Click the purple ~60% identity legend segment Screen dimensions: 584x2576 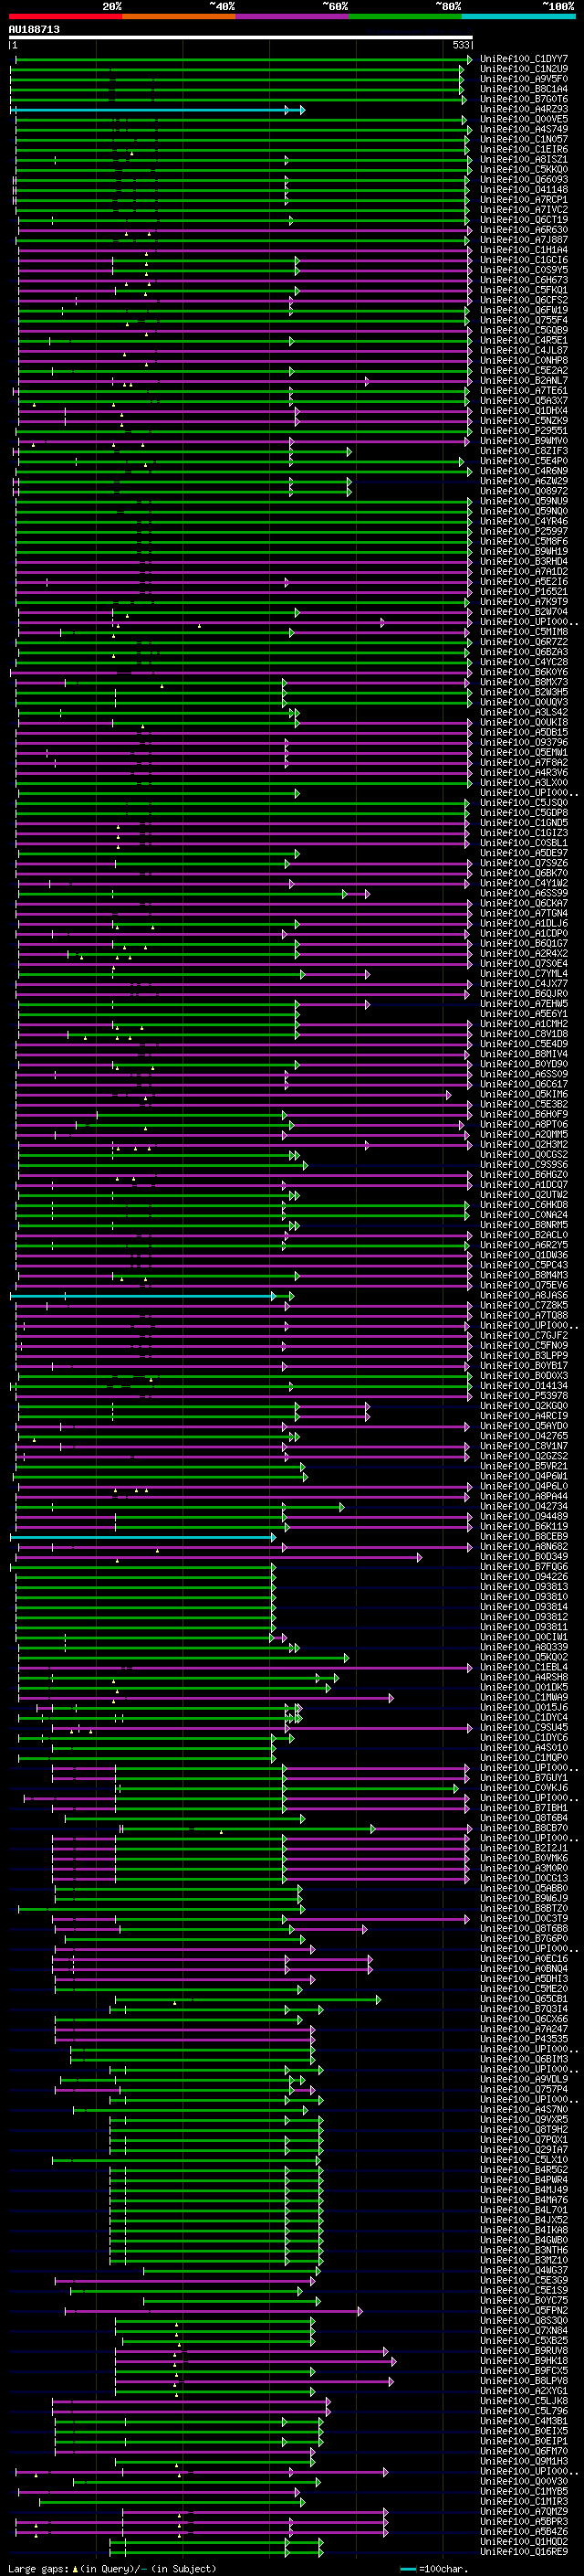coord(291,16)
